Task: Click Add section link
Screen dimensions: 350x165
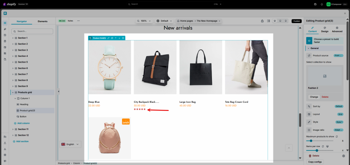Action: click(21, 142)
